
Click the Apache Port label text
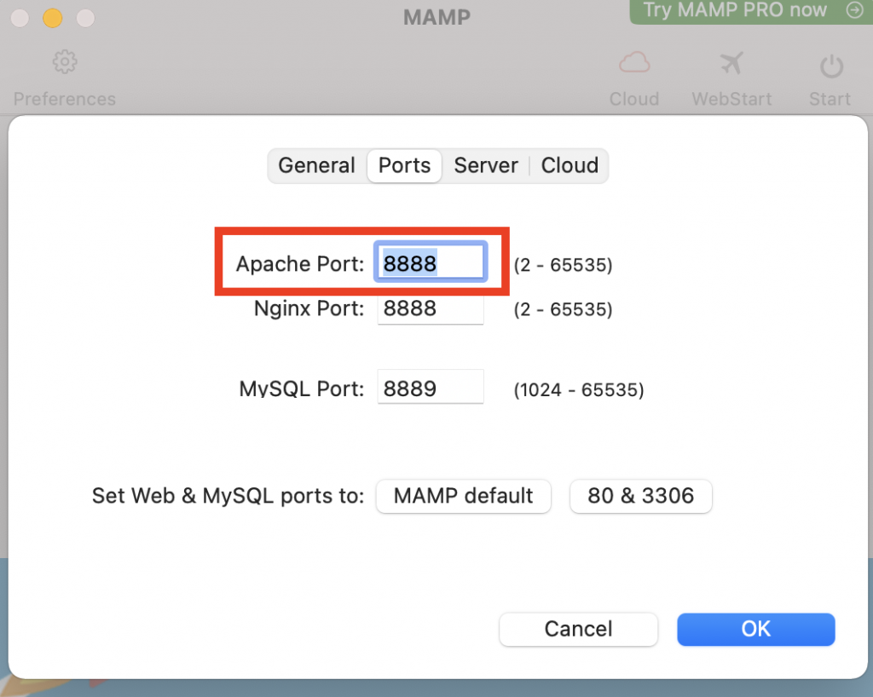pos(300,263)
